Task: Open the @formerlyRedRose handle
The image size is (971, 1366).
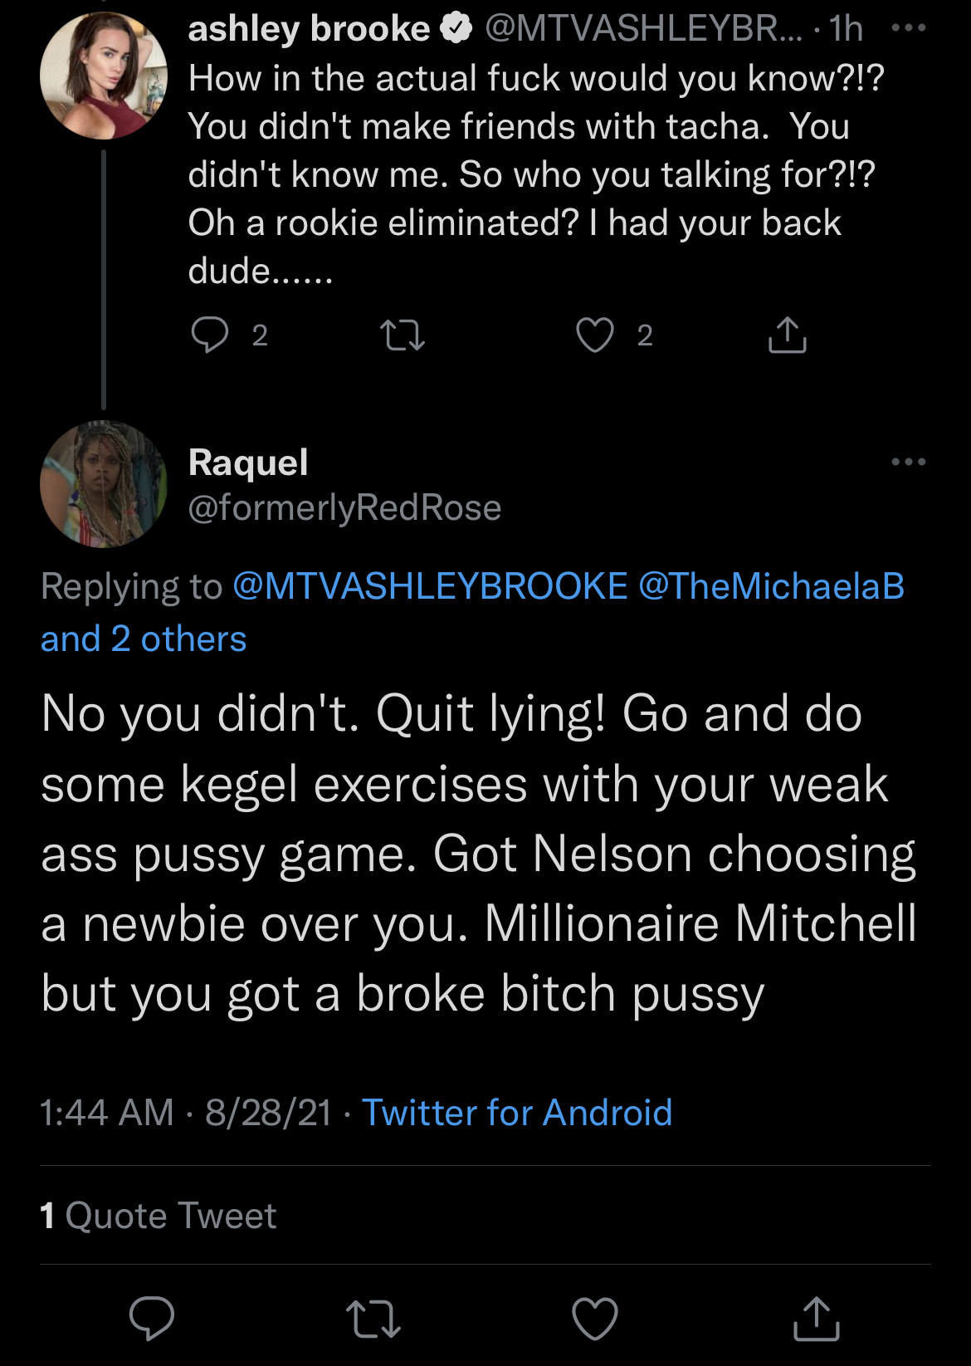Action: 344,507
